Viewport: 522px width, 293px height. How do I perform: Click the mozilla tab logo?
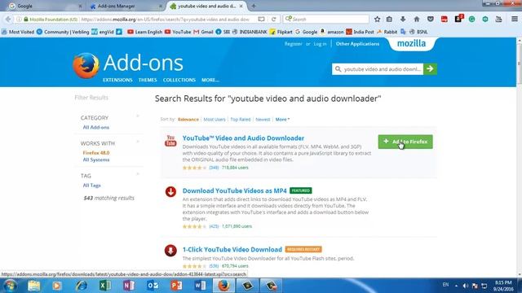411,43
